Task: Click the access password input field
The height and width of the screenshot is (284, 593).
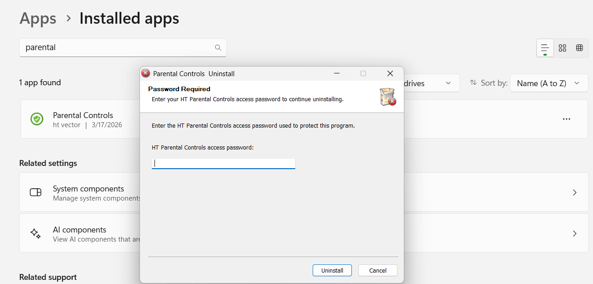Action: tap(223, 163)
